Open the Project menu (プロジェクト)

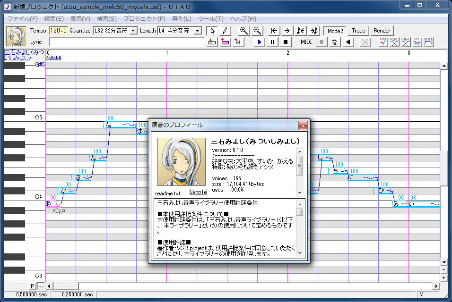(144, 19)
